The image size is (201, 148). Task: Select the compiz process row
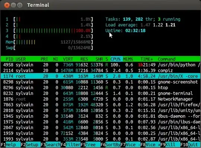100,70
